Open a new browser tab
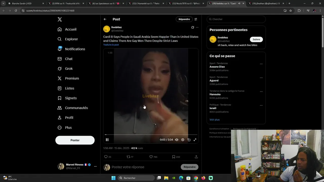Image resolution: width=324 pixels, height=182 pixels. click(x=289, y=4)
